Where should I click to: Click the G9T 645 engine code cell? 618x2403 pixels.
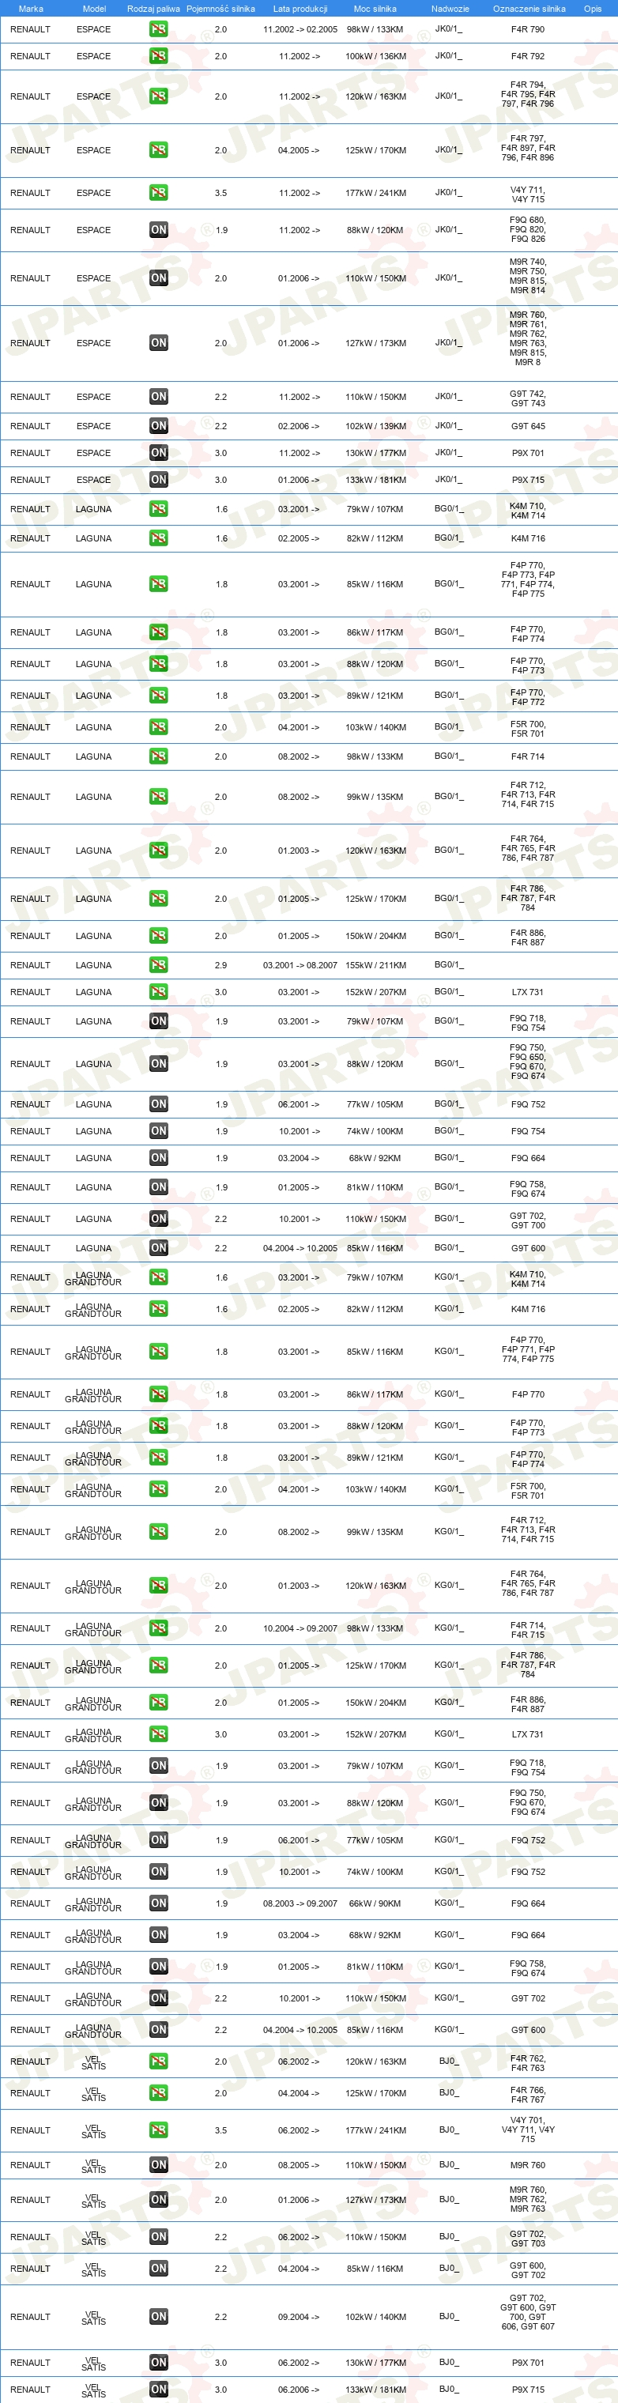coord(528,425)
